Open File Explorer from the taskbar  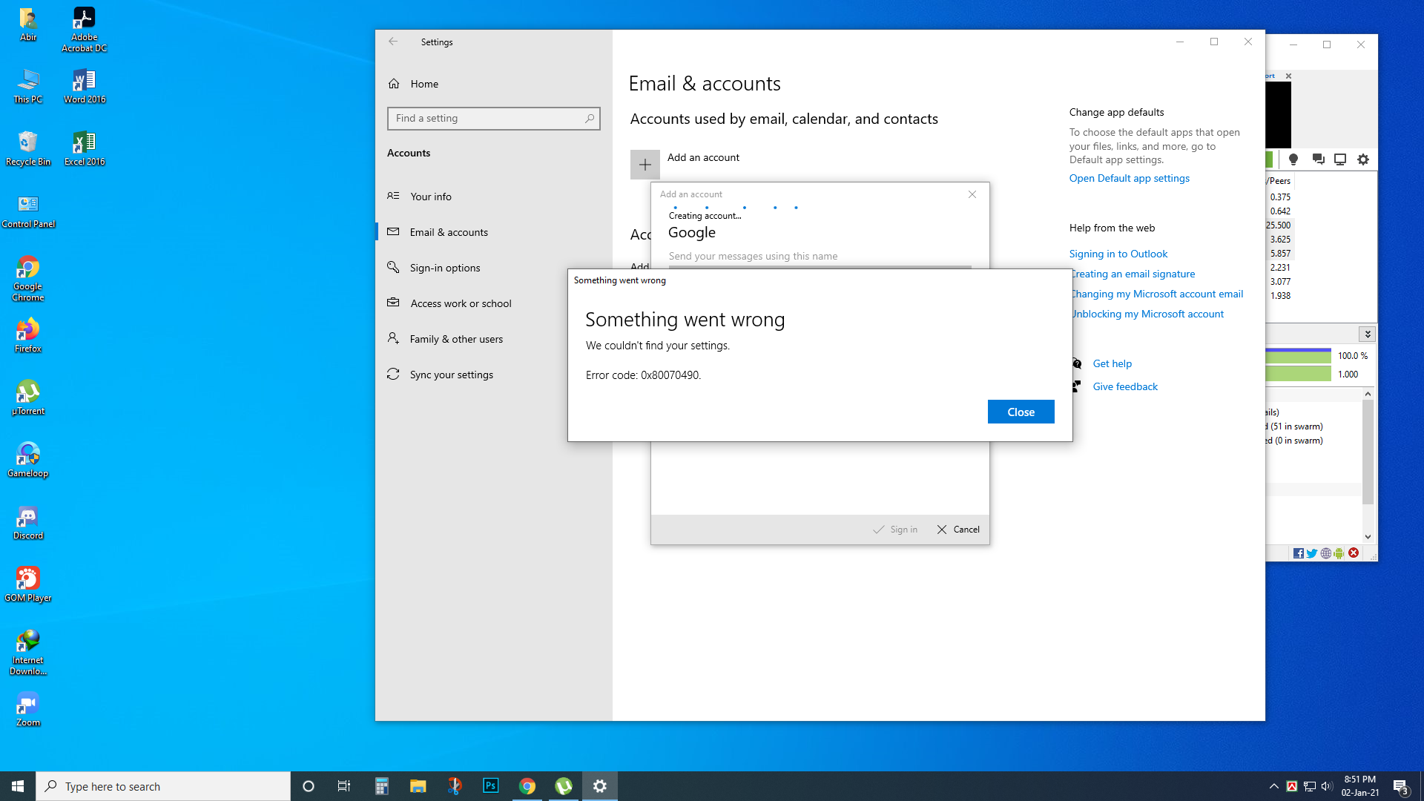pyautogui.click(x=418, y=786)
